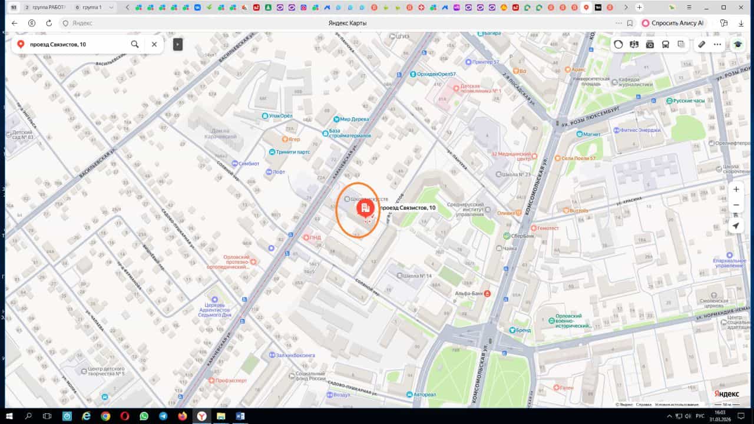754x424 pixels.
Task: Select the Мир Дерева place marker
Action: pos(351,119)
